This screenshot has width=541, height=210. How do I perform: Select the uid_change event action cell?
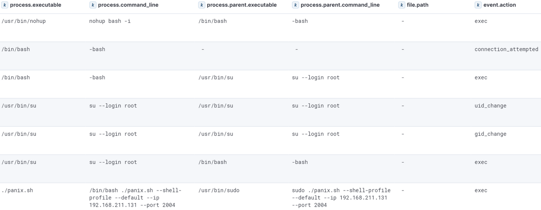[490, 106]
